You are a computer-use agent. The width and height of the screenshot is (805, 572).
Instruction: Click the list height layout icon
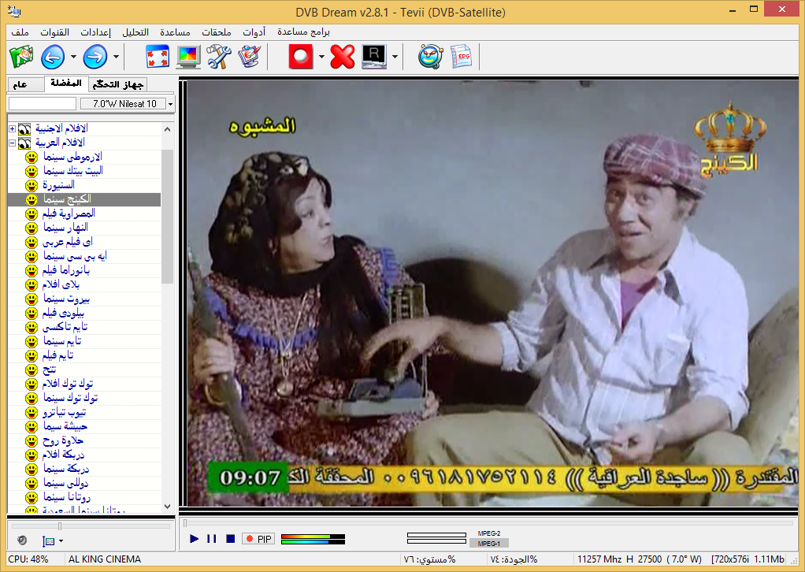(x=48, y=540)
